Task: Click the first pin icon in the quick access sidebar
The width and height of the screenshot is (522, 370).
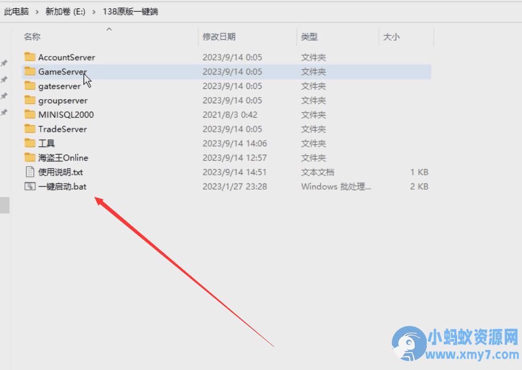Action: click(4, 63)
